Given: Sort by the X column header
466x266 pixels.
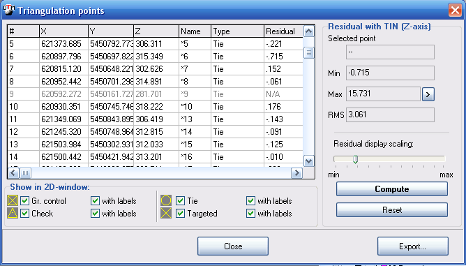Looking at the screenshot, I should [x=64, y=31].
